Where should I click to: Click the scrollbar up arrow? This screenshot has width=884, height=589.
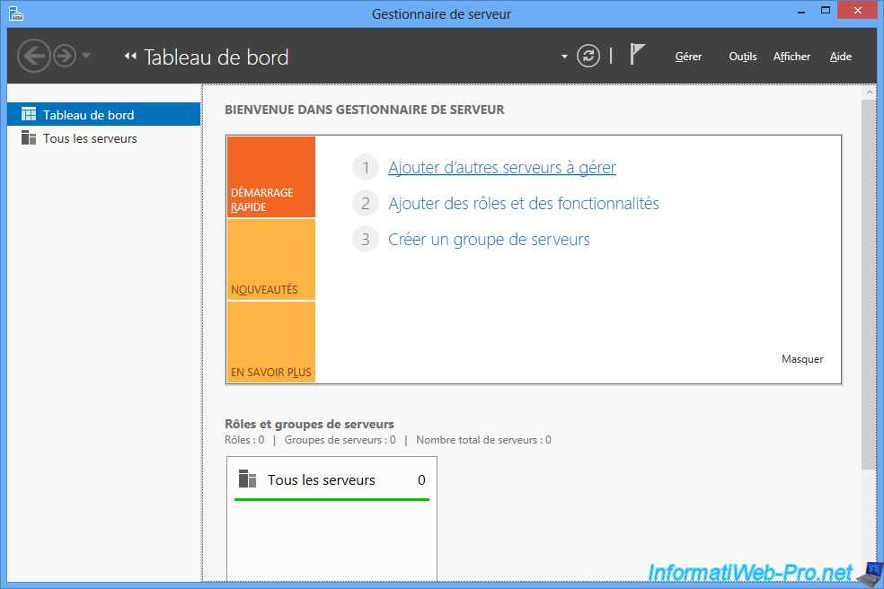pos(869,92)
